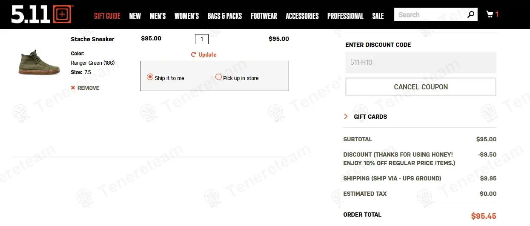The height and width of the screenshot is (226, 530).
Task: Expand the Gift Cards section
Action: (x=346, y=117)
